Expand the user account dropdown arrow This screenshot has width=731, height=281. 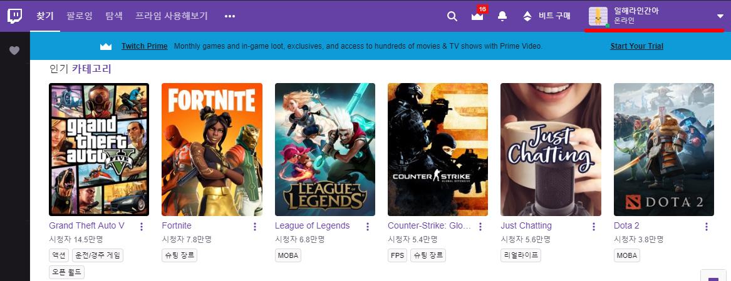click(720, 16)
